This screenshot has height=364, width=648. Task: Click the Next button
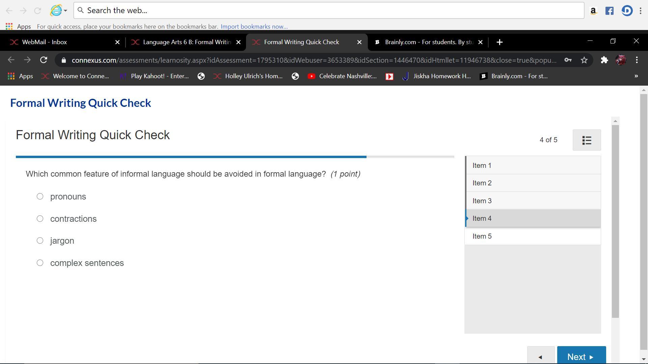(x=581, y=357)
